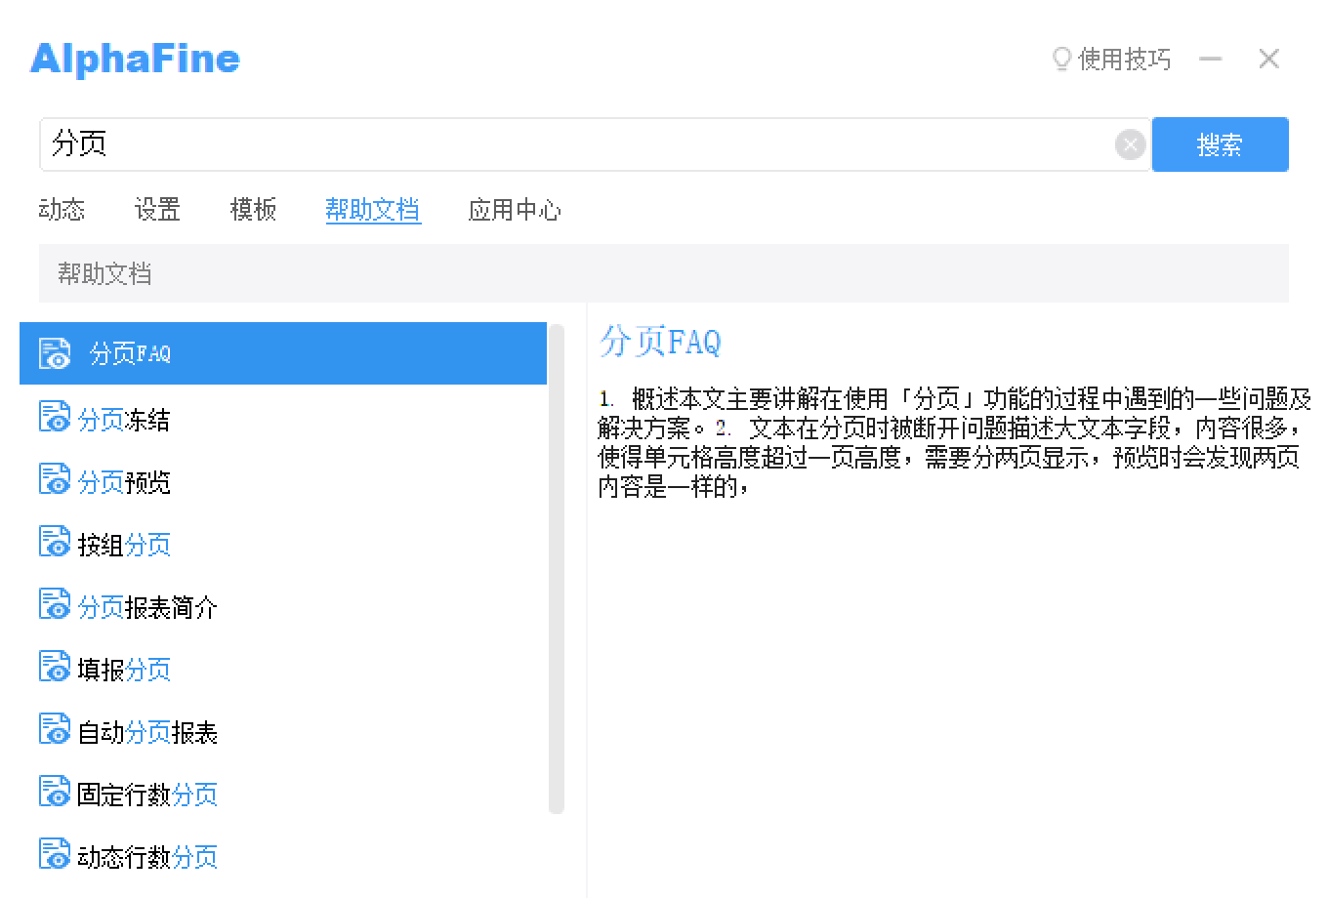This screenshot has width=1328, height=898.
Task: Open the 使用技巧 tips link
Action: coord(1124,60)
